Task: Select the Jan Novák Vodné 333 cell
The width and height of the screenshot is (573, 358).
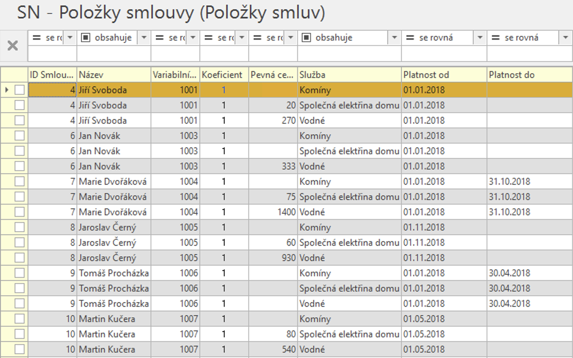Action: click(273, 166)
